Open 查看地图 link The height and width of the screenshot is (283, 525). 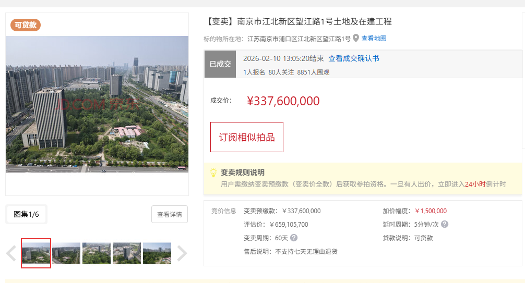click(374, 39)
